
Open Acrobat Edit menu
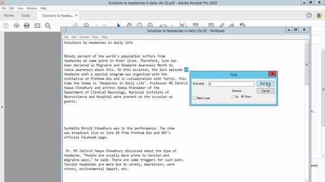pos(12,8)
